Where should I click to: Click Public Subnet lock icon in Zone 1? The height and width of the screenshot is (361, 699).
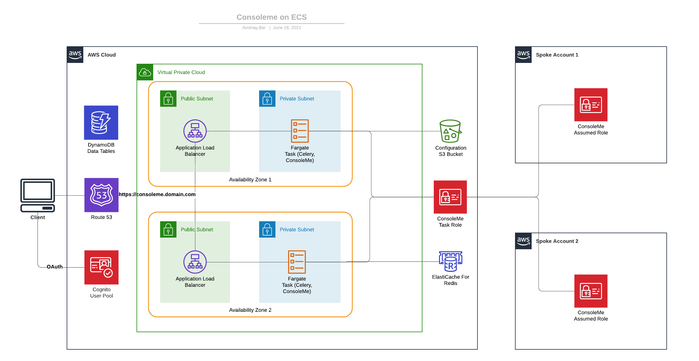click(168, 99)
